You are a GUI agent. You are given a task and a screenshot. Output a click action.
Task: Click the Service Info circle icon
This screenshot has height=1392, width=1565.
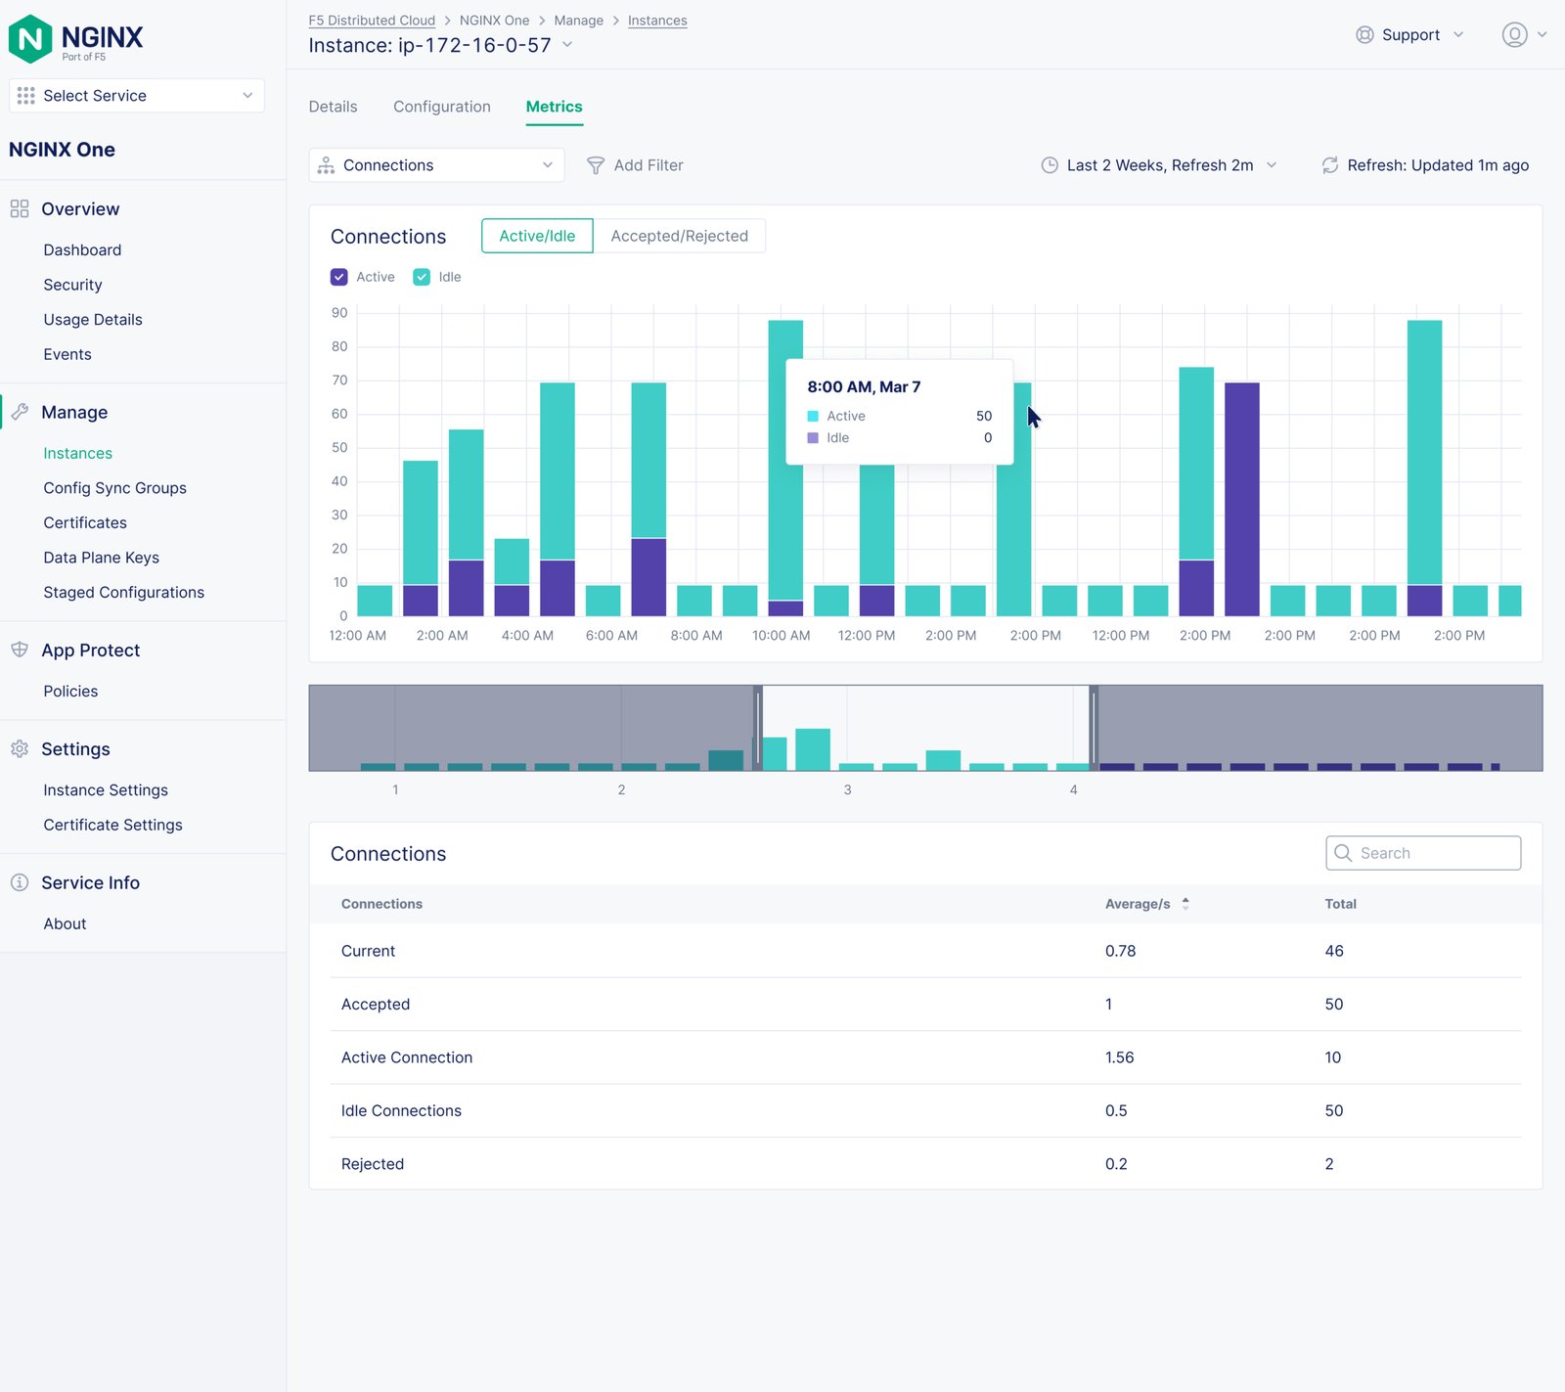point(20,882)
